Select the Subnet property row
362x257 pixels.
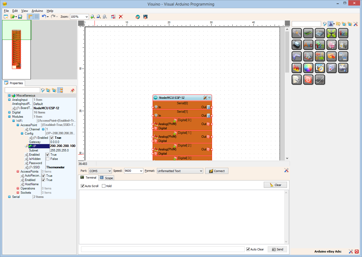tap(40, 150)
